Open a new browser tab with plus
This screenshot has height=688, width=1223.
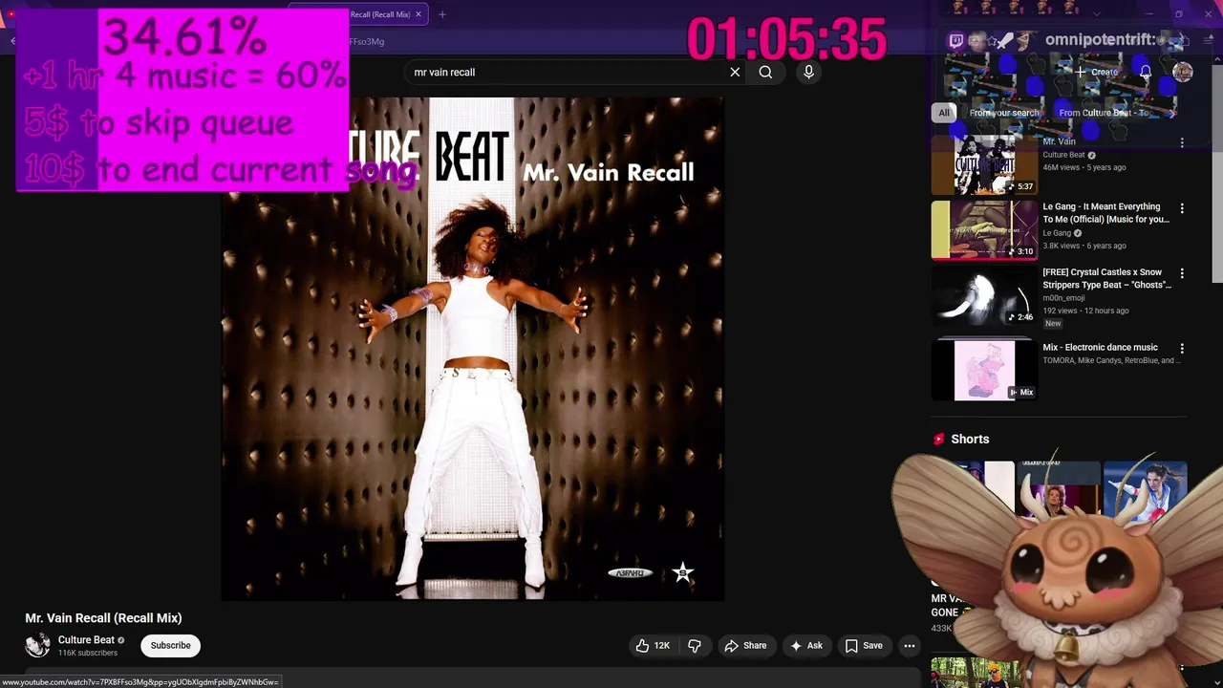tap(442, 14)
